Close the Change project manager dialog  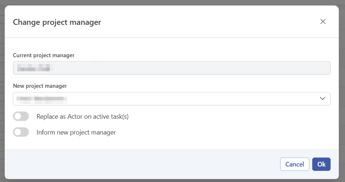323,22
